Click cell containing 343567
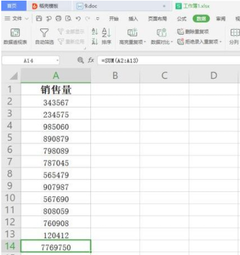The height and width of the screenshot is (255, 240). pos(56,101)
